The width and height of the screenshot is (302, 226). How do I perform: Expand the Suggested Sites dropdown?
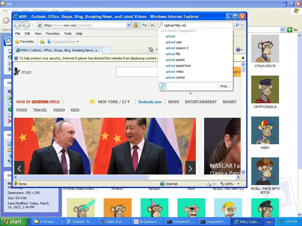78,42
